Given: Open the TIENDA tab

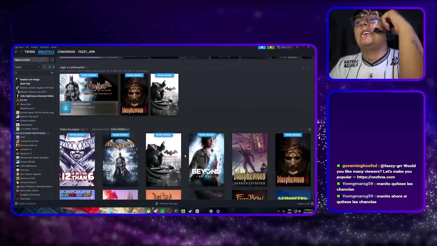Looking at the screenshot, I should [30, 52].
